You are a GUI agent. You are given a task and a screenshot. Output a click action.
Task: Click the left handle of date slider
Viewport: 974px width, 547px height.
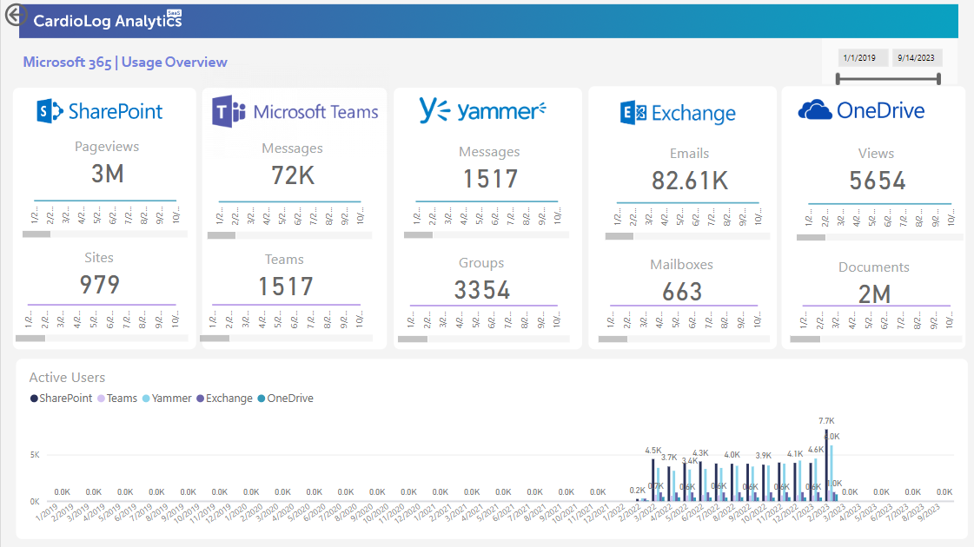pos(838,79)
